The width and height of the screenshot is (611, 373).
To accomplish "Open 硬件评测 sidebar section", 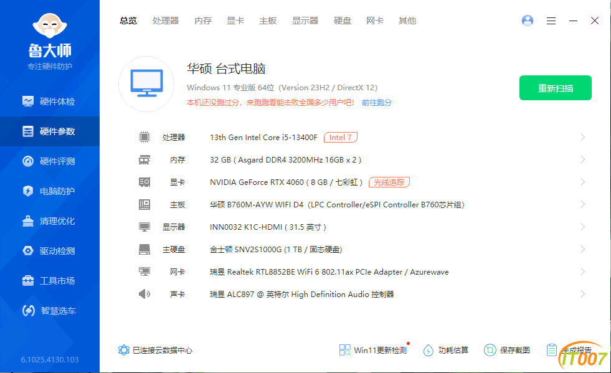I will pos(49,161).
